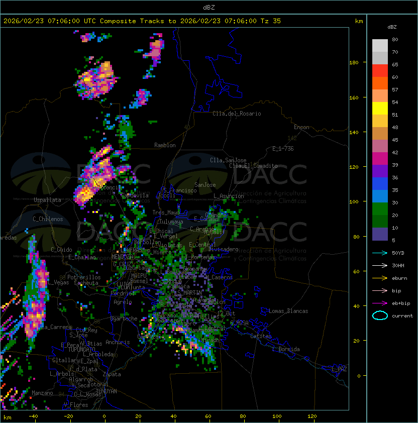Select the red swatch in the dBZ scale
This screenshot has height=423, width=418.
(380, 70)
